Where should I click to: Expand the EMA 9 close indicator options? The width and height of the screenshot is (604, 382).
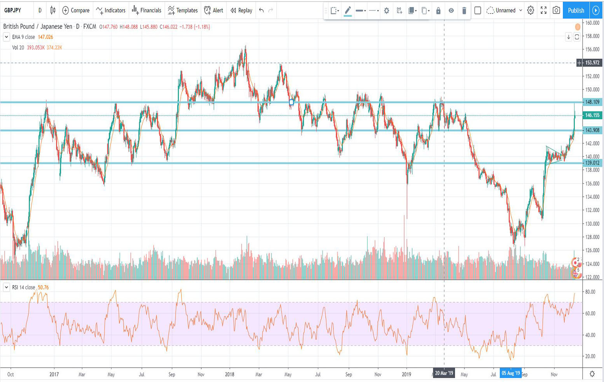(6, 36)
